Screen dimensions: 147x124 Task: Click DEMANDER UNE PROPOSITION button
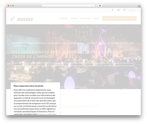click(119, 18)
